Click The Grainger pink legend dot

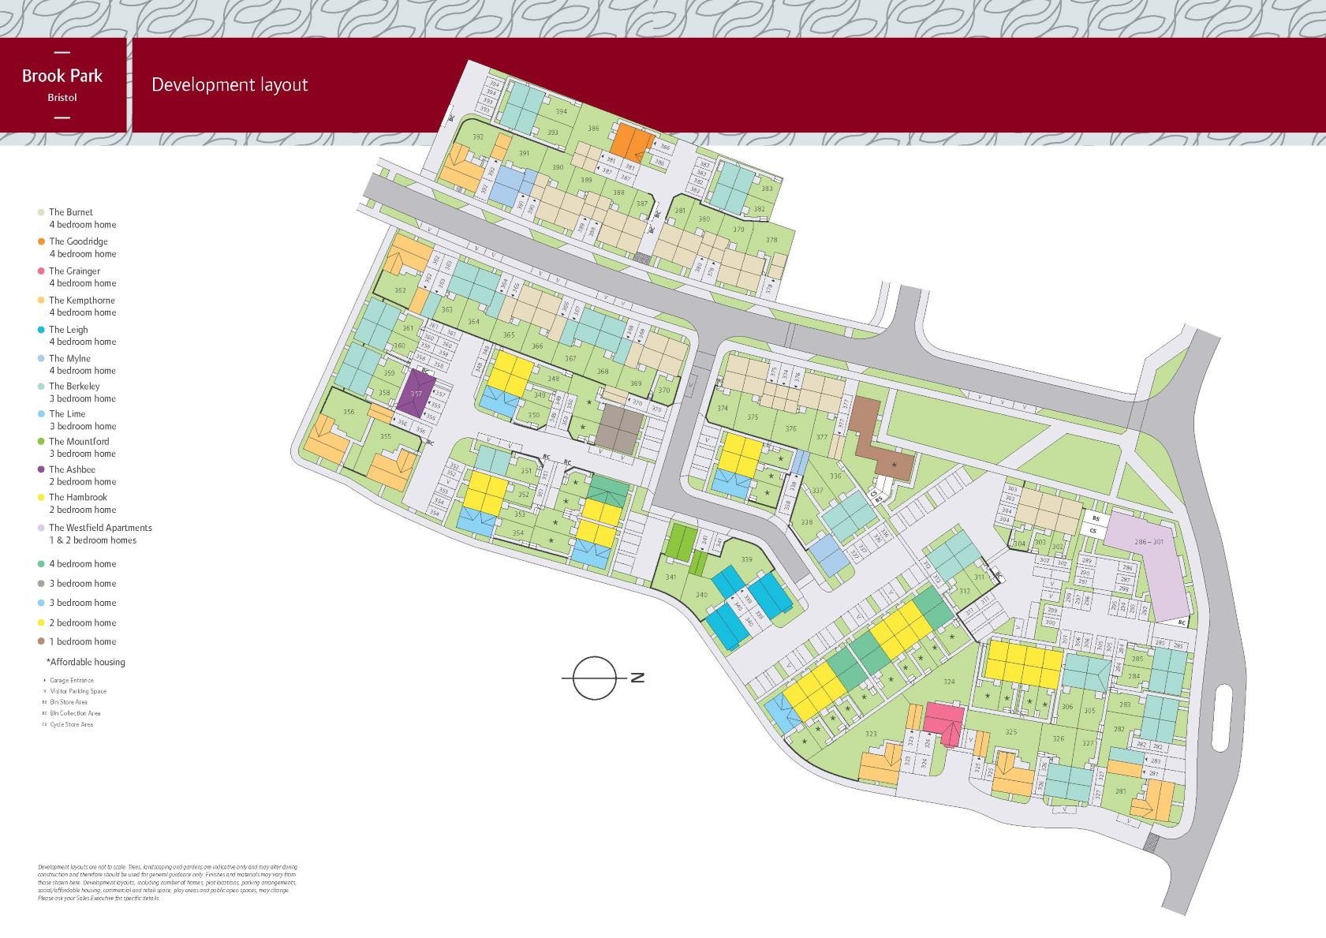[41, 271]
